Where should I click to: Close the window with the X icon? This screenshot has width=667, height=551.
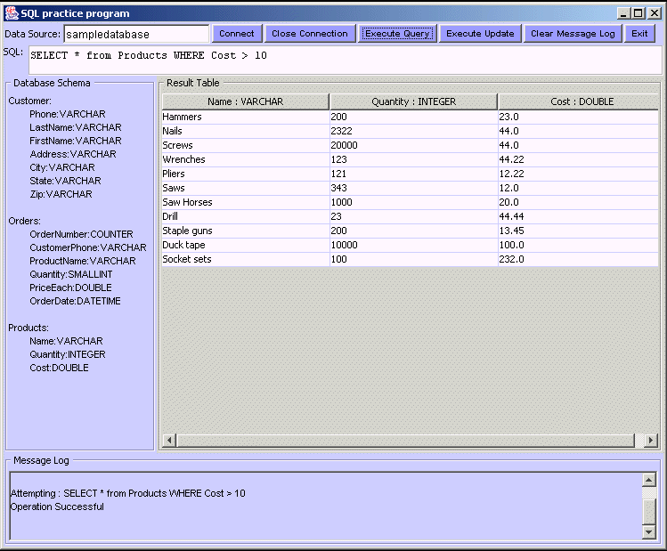[x=654, y=13]
